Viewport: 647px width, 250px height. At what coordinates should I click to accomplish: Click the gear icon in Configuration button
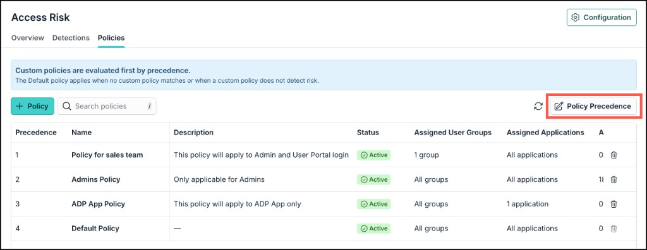tap(575, 17)
